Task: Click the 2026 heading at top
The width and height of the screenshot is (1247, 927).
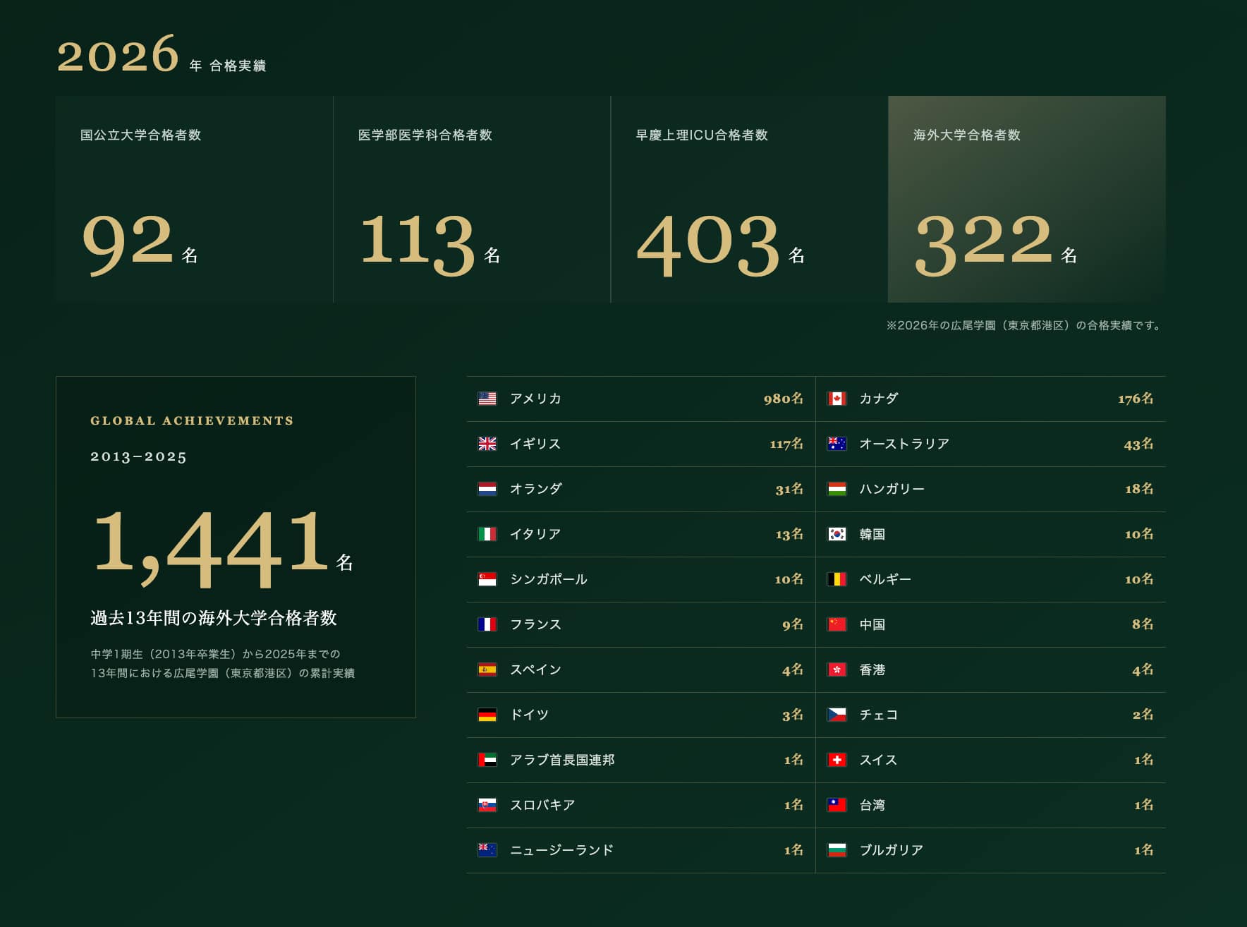Action: click(118, 55)
